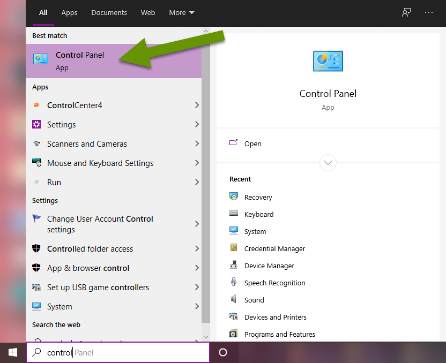
Task: Switch to the All tab
Action: 43,12
